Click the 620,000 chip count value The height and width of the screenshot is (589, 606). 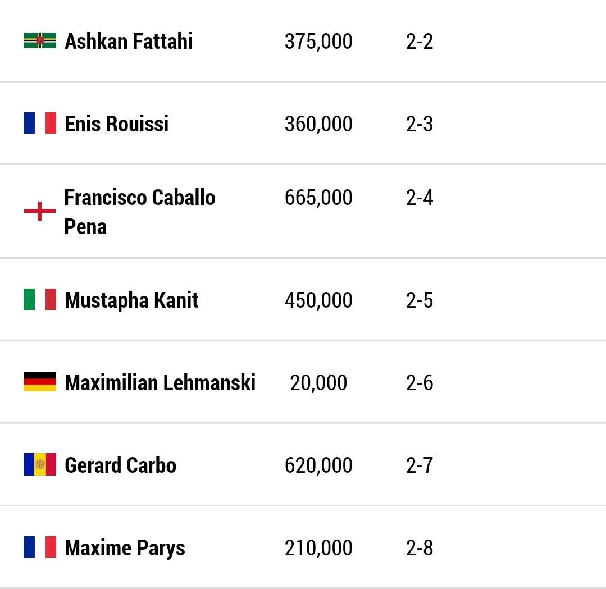[318, 465]
